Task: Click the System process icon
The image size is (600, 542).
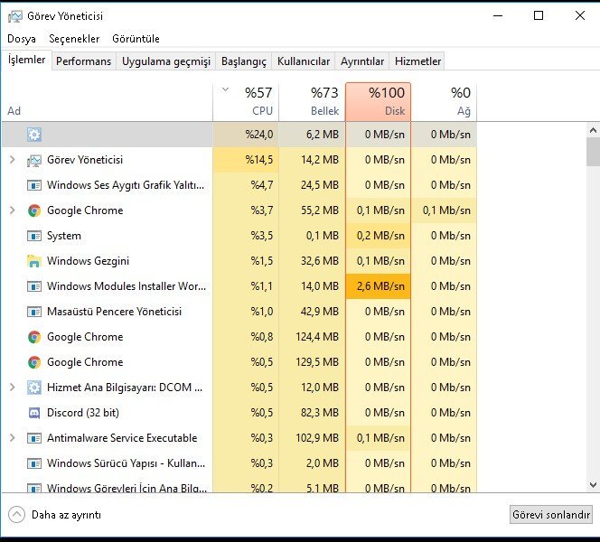Action: (34, 236)
